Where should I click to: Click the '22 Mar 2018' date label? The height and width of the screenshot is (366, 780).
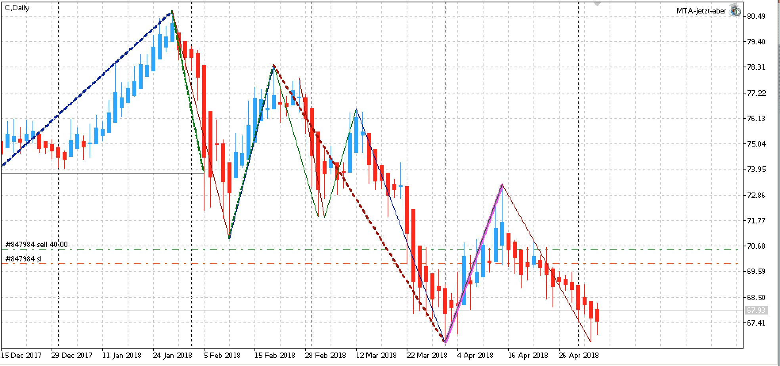pos(427,355)
